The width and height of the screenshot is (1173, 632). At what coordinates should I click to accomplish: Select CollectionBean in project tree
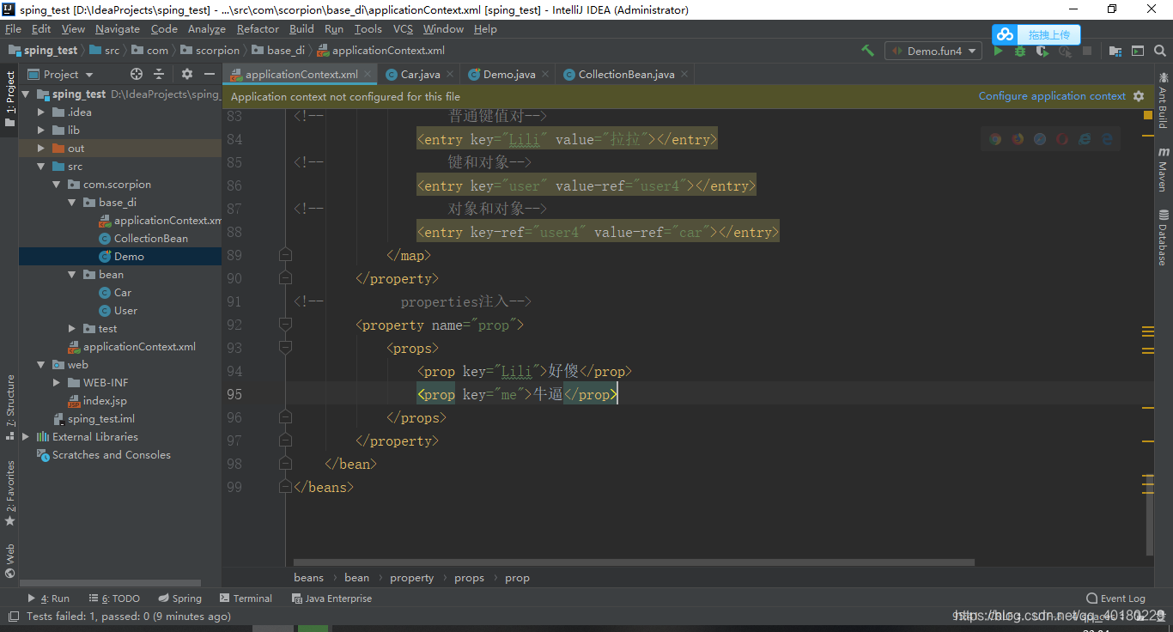(151, 238)
